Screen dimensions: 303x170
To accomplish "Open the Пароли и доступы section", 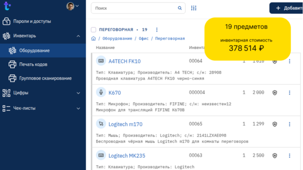I will tap(32, 21).
